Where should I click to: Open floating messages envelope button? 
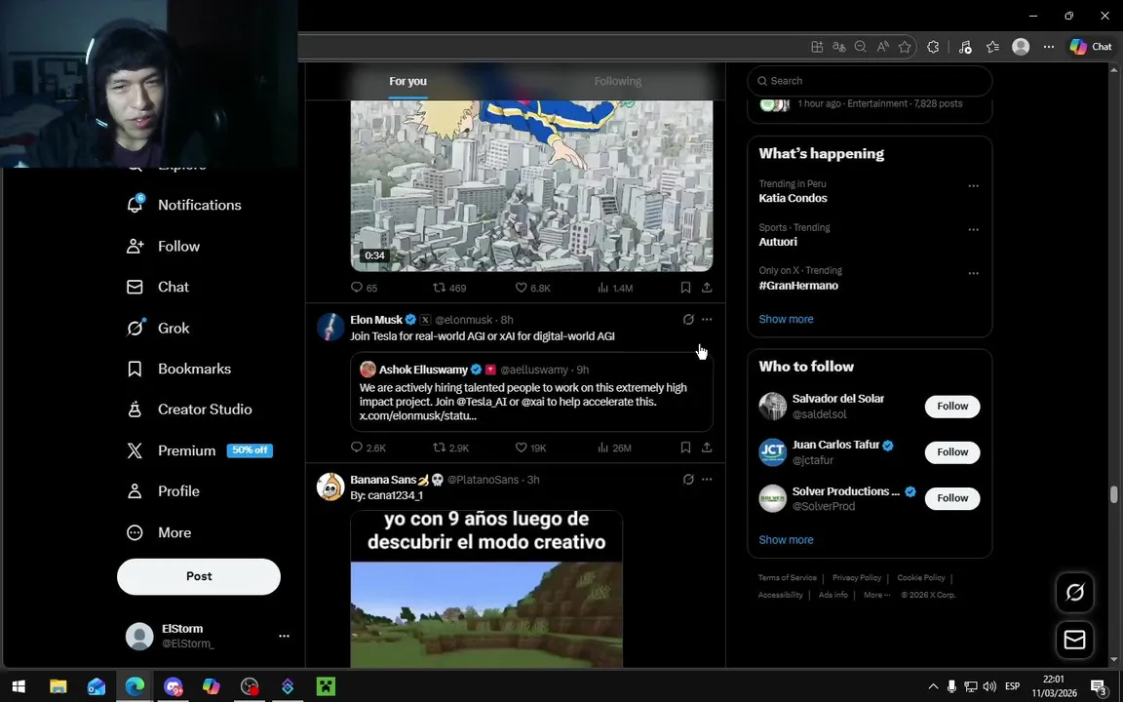[x=1074, y=640]
